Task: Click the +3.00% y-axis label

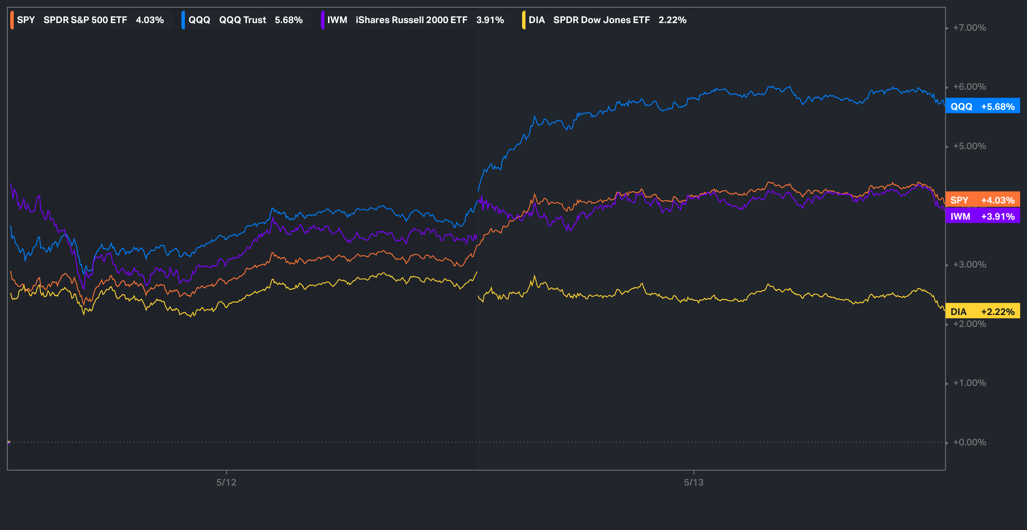Action: [x=969, y=265]
